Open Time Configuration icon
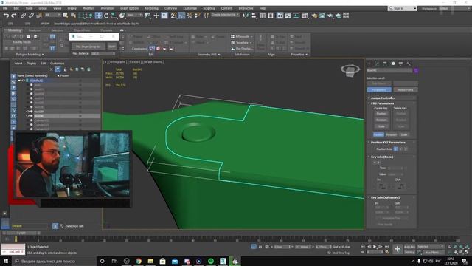The width and height of the screenshot is (472, 266). [x=386, y=252]
